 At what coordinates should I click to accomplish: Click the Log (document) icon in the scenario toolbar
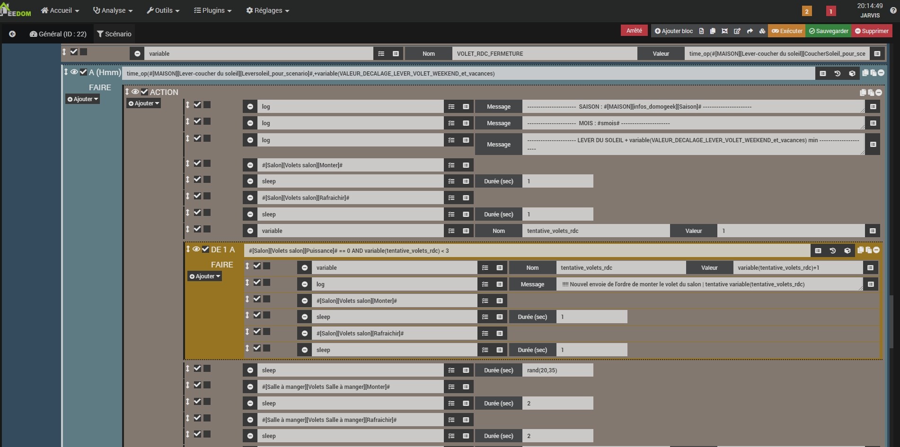click(x=701, y=31)
